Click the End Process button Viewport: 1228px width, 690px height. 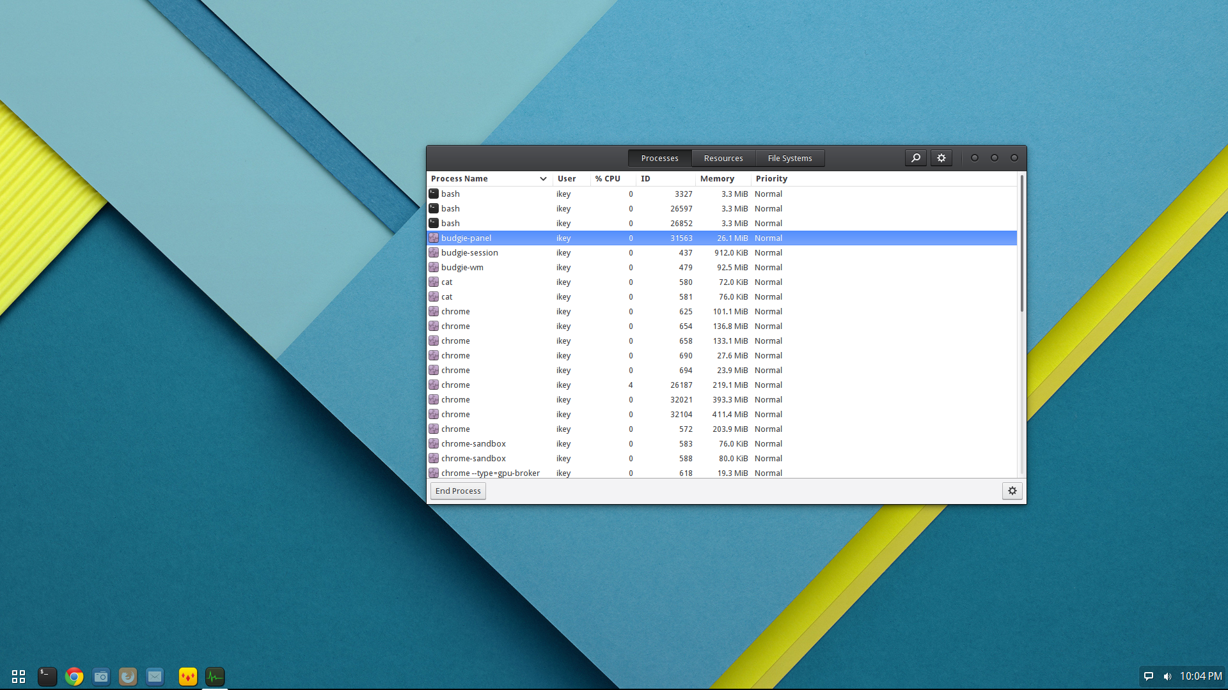click(458, 491)
